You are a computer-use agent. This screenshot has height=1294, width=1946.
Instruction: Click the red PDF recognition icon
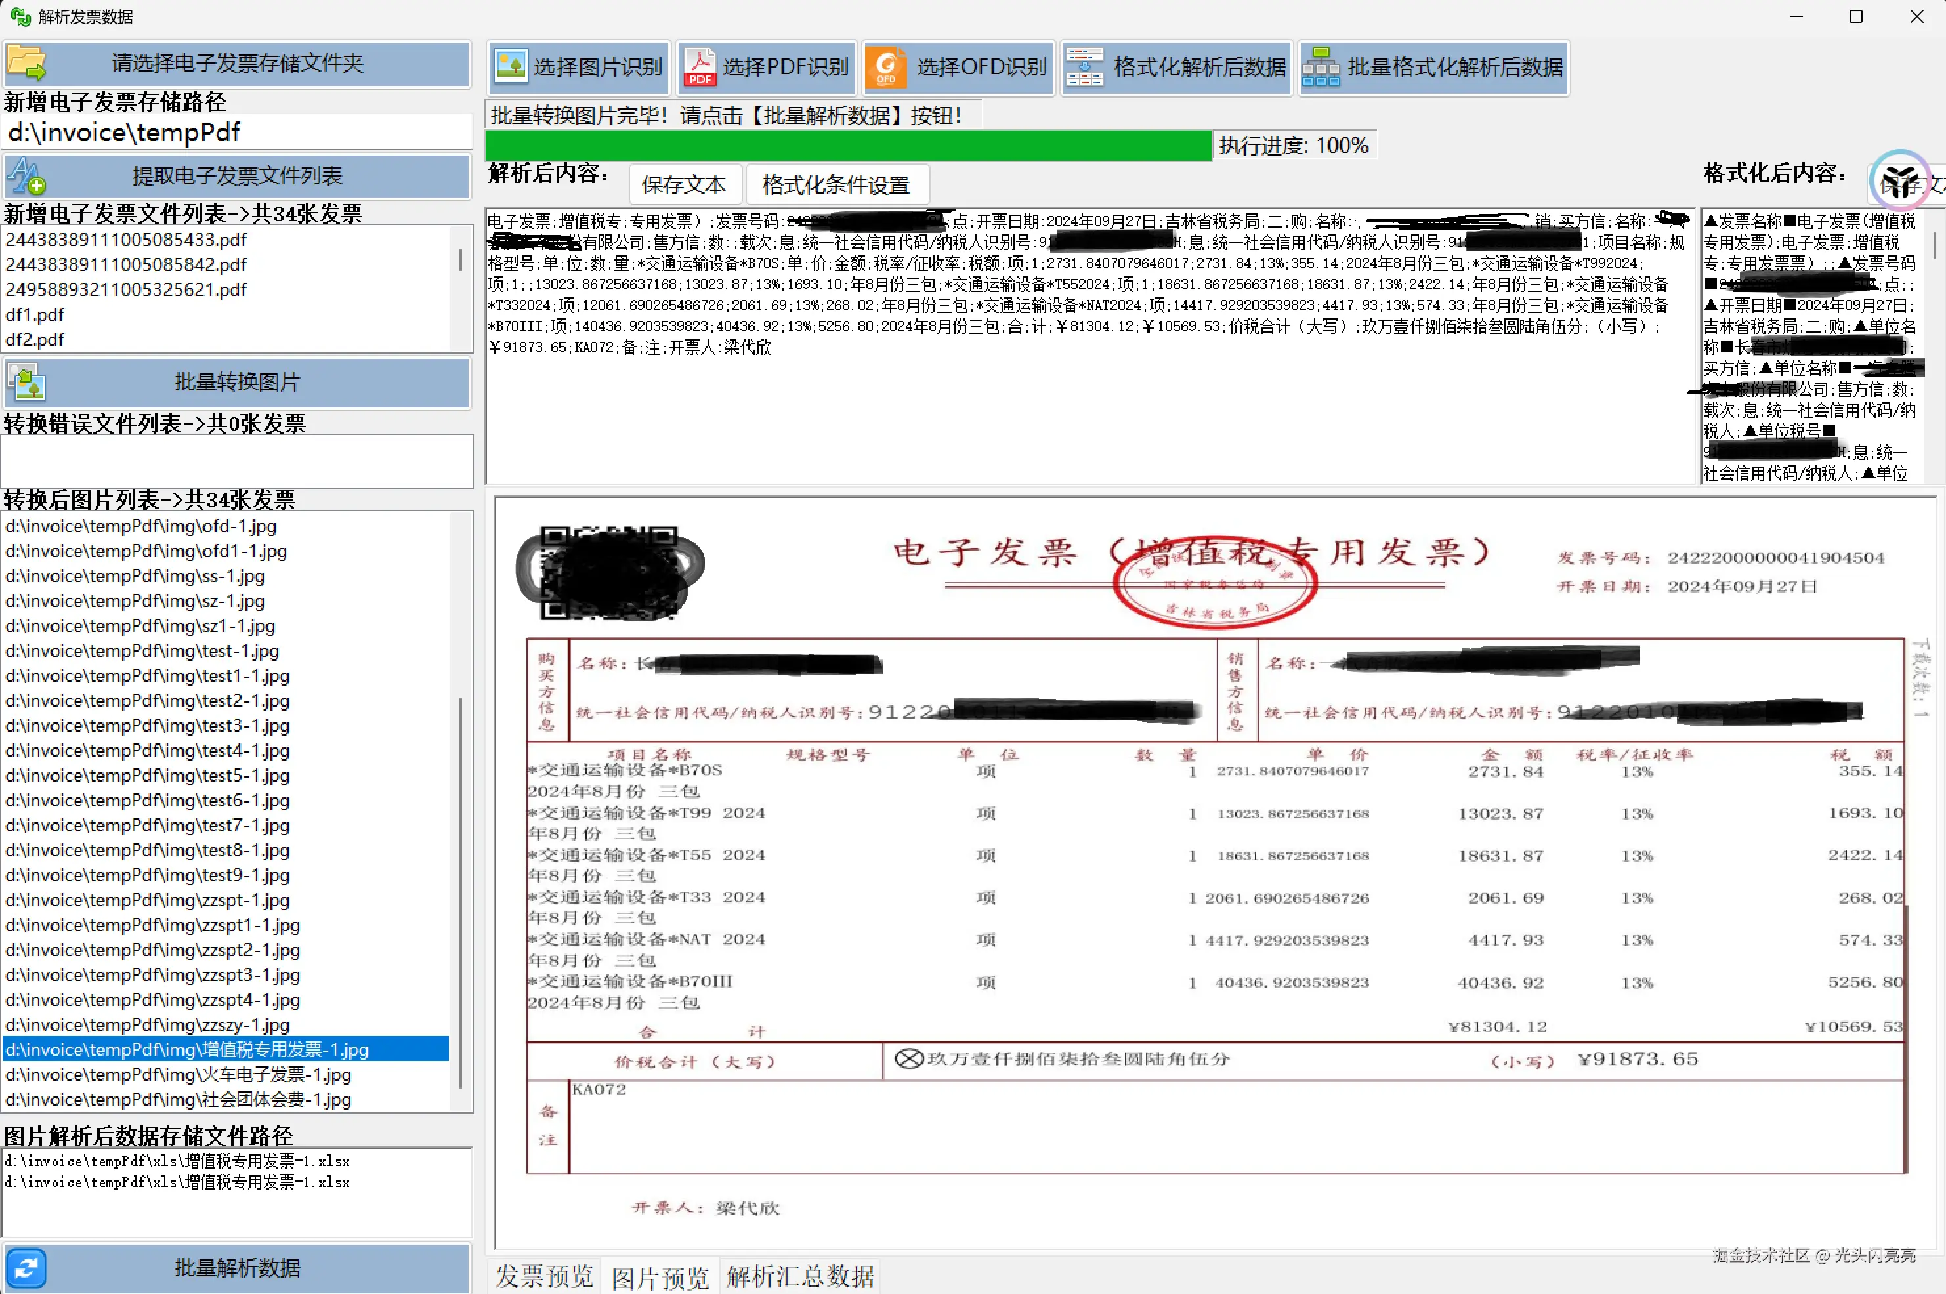coord(700,67)
